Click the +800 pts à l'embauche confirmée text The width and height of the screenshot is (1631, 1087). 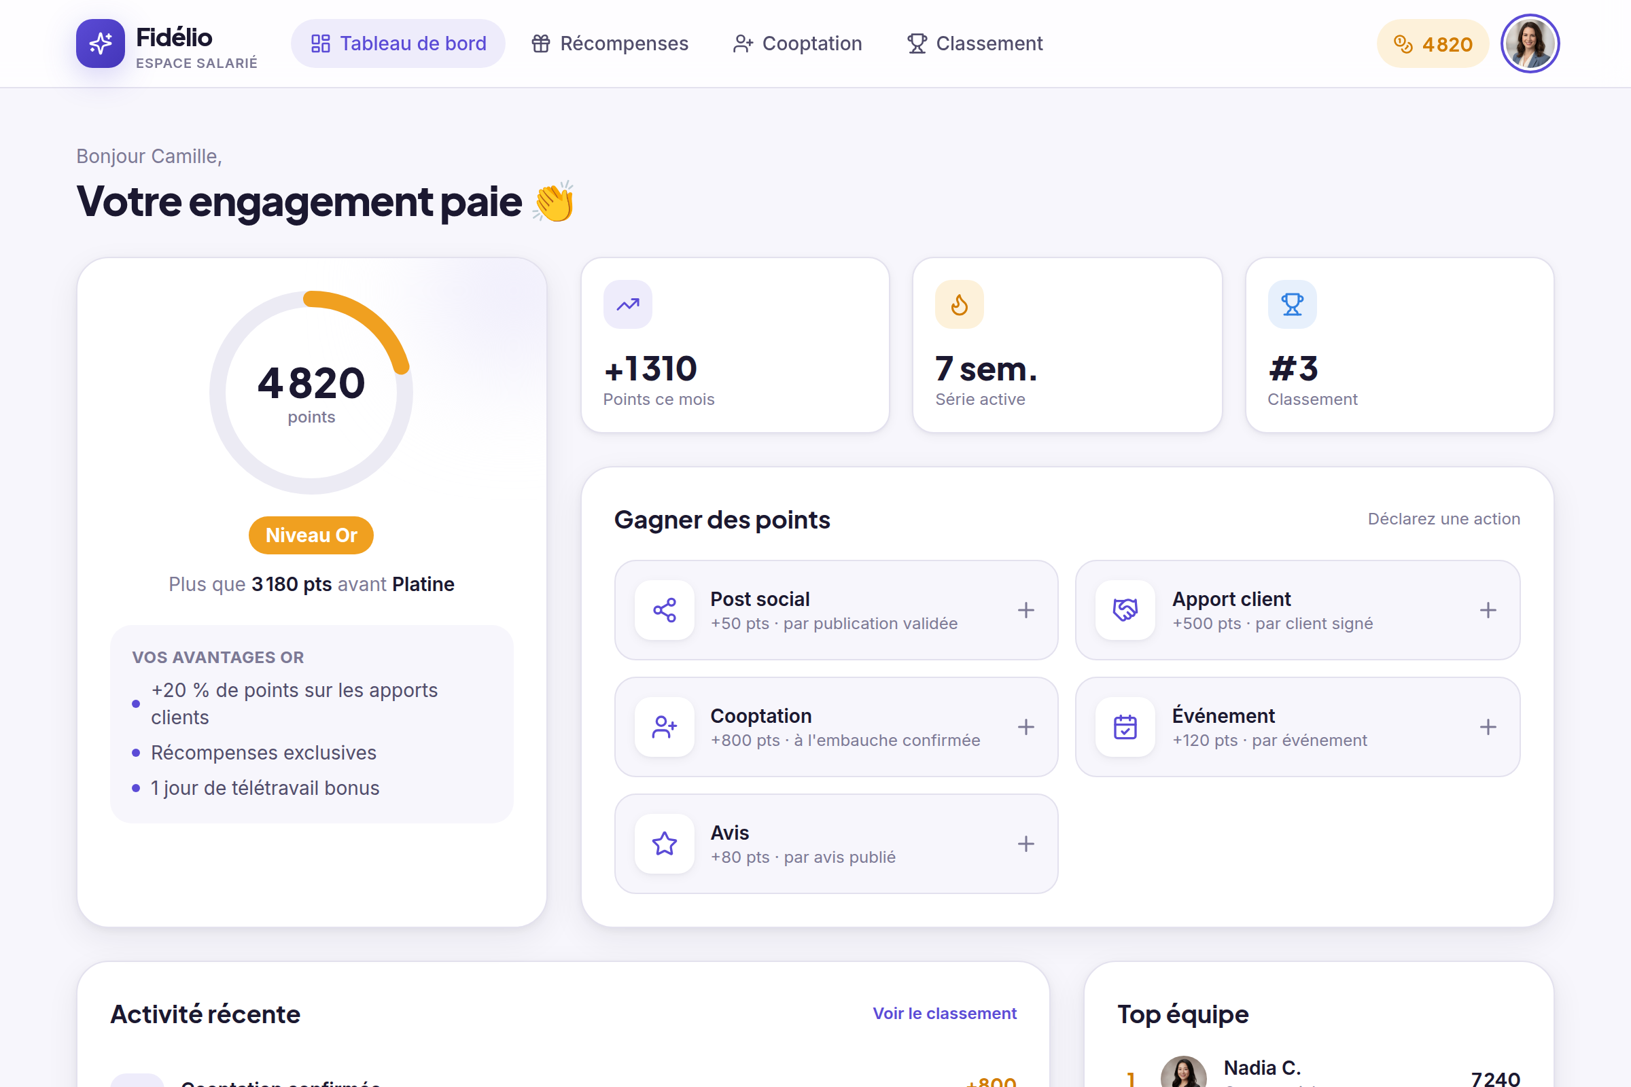tap(845, 741)
